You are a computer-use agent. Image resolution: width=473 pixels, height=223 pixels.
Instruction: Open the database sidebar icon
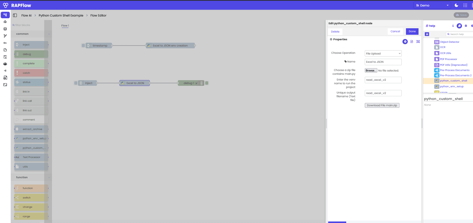pyautogui.click(x=5, y=29)
